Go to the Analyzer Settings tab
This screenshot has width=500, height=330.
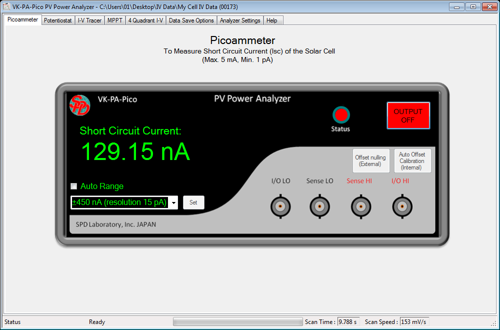click(240, 20)
